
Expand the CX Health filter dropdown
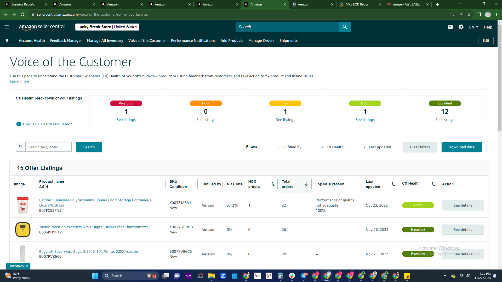332,147
